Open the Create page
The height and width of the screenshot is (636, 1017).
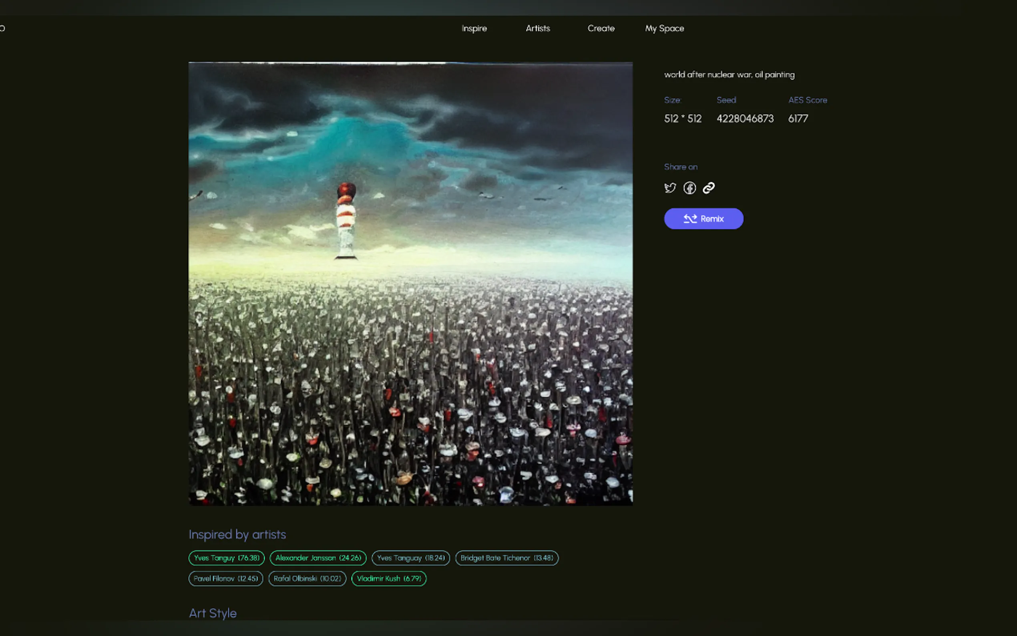601,28
